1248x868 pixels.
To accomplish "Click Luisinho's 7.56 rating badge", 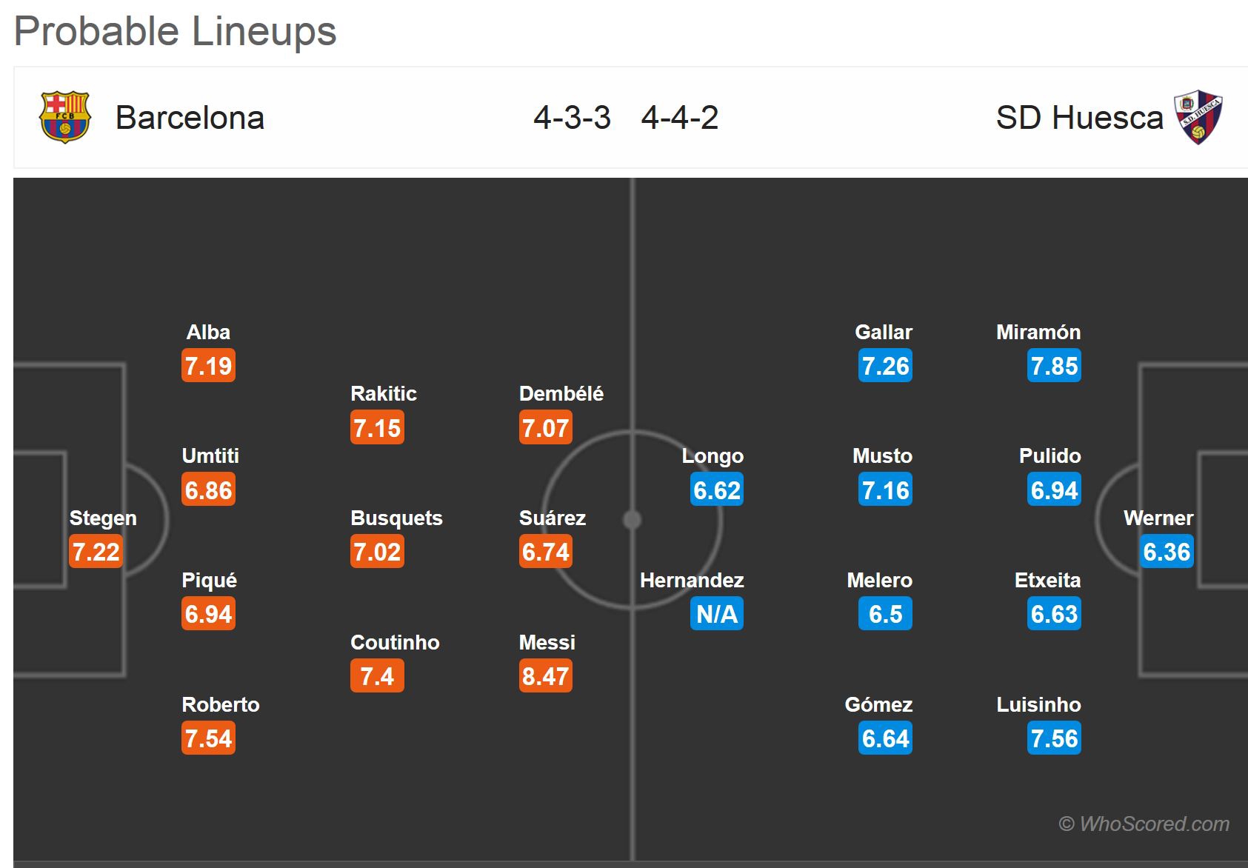I will pos(1054,738).
